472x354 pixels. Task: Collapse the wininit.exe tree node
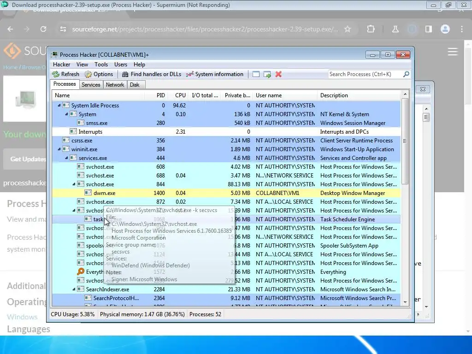tap(59, 149)
